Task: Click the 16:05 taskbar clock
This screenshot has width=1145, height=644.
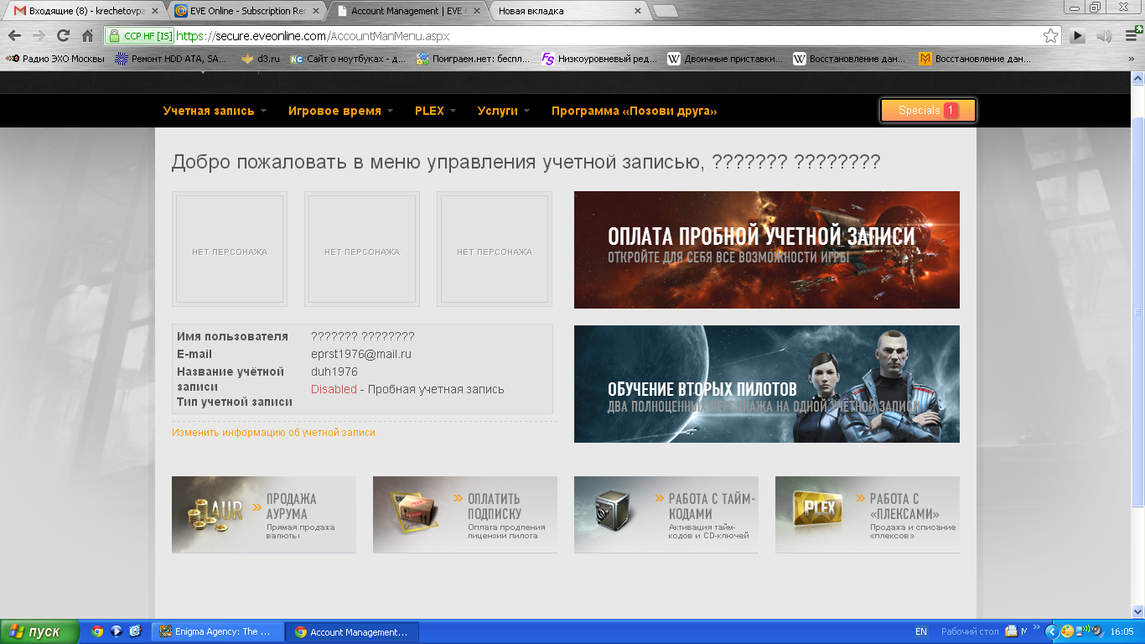Action: pyautogui.click(x=1122, y=631)
